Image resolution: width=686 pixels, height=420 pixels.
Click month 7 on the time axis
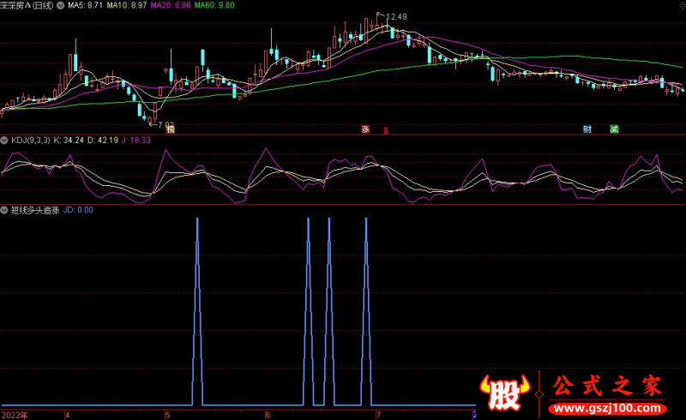[x=378, y=414]
